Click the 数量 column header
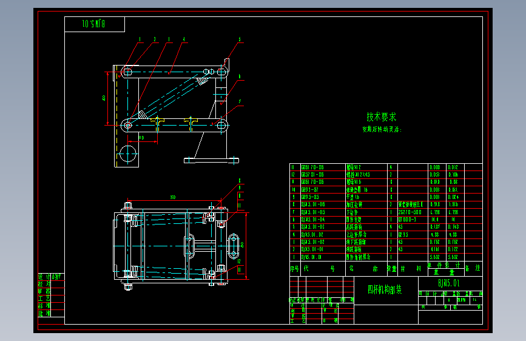Screen dimensions: 526x341 click(x=391, y=269)
